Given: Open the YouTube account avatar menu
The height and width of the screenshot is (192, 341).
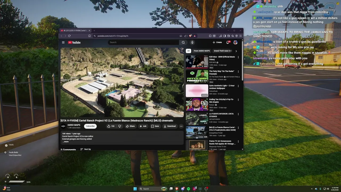Looking at the screenshot, I should (x=235, y=42).
